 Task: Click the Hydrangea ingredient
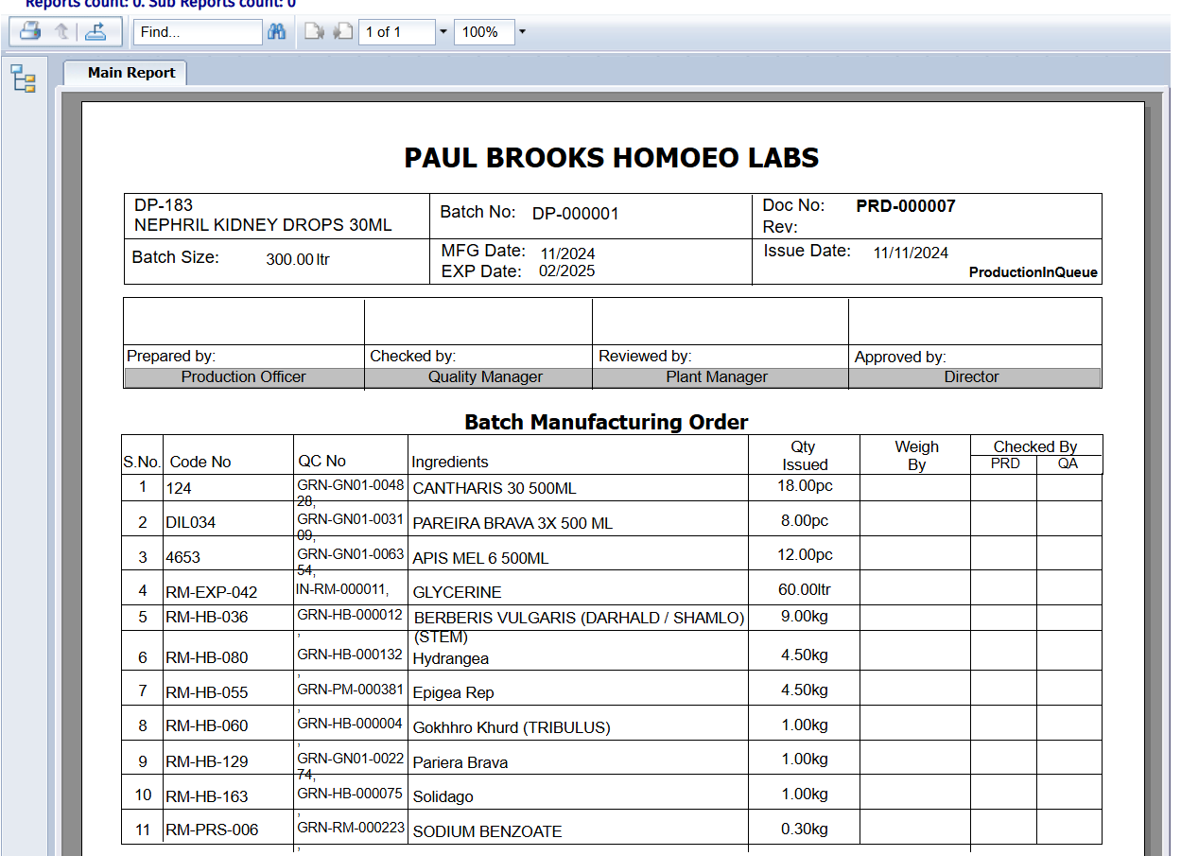tap(451, 659)
